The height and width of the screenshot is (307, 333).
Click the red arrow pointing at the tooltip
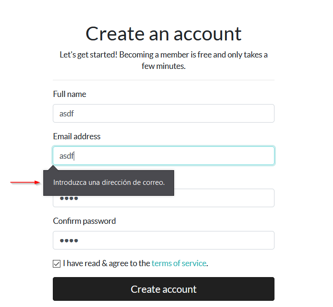(x=25, y=182)
